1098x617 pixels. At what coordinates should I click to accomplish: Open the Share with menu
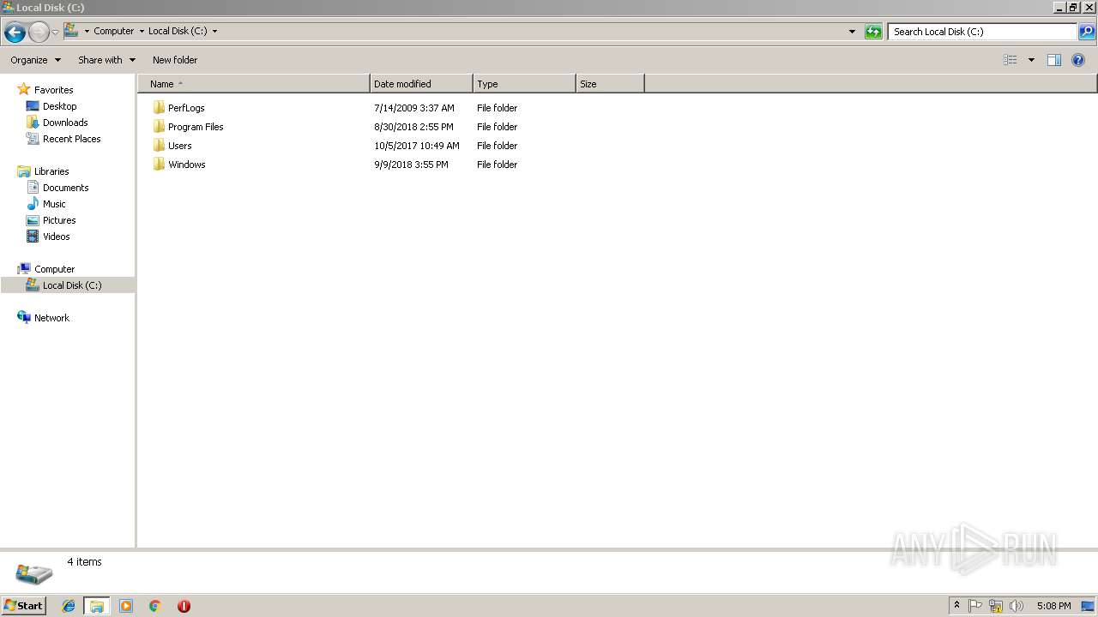(106, 60)
